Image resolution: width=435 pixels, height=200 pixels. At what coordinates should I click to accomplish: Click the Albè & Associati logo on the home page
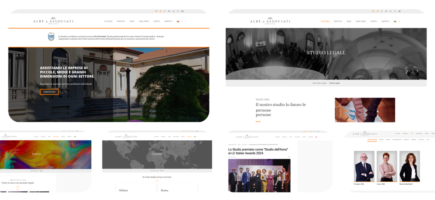(x=53, y=21)
